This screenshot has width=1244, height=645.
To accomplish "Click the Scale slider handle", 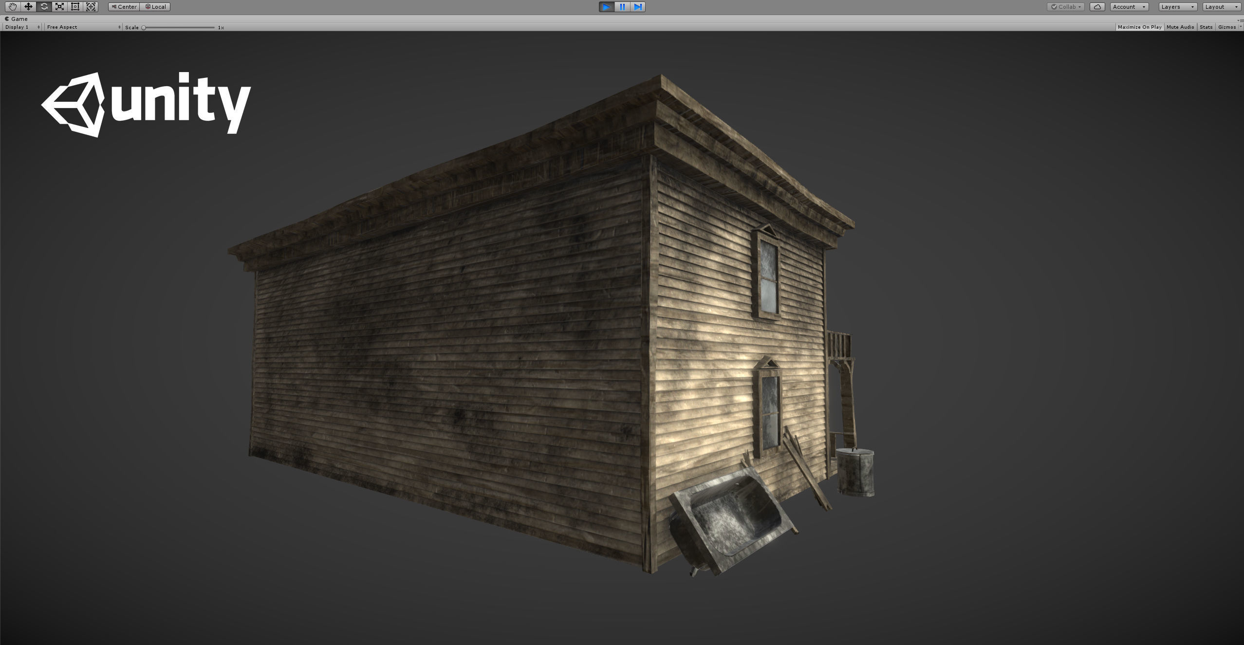I will [x=144, y=28].
